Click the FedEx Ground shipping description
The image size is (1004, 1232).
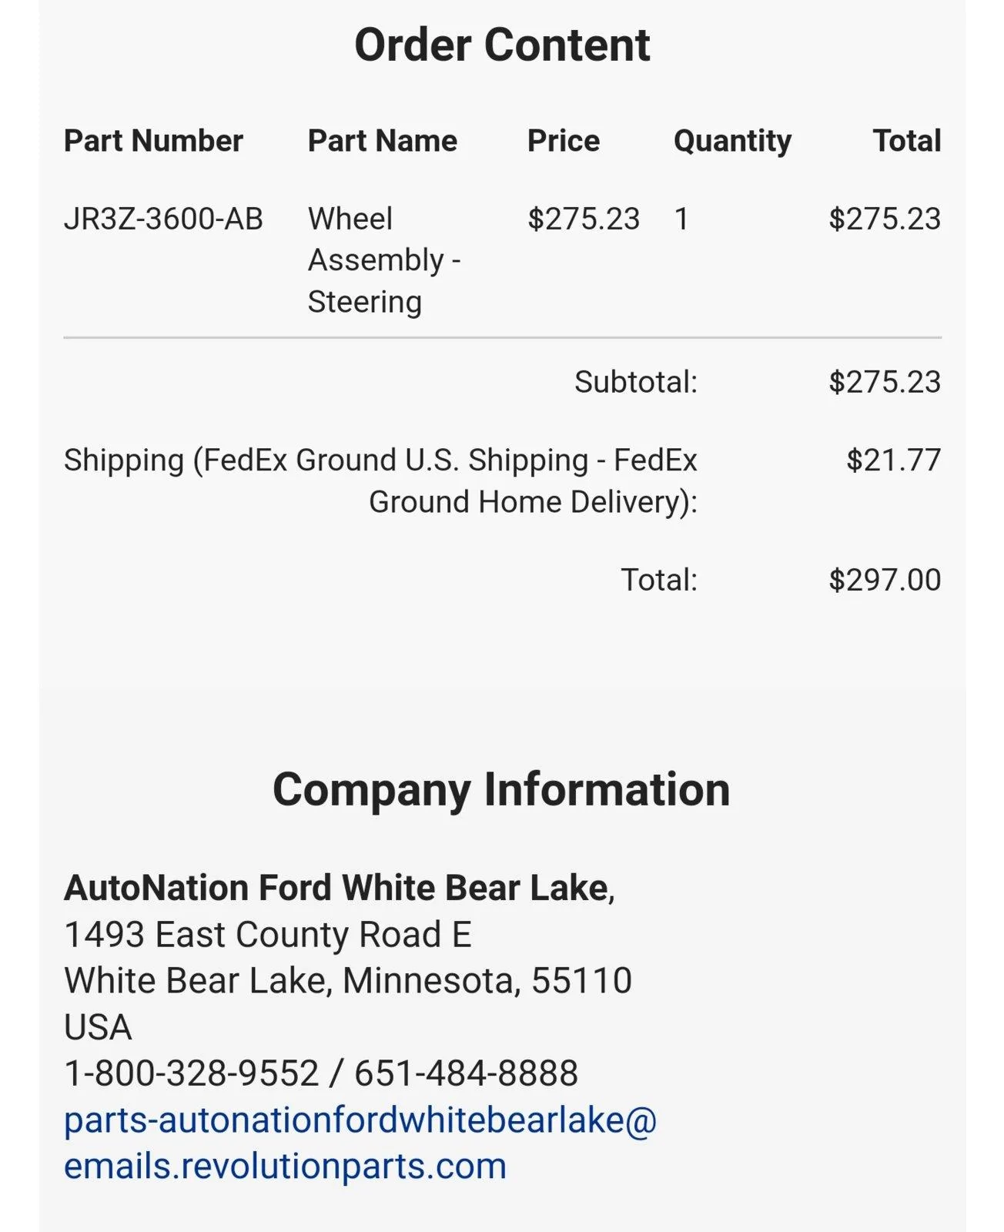[x=380, y=480]
